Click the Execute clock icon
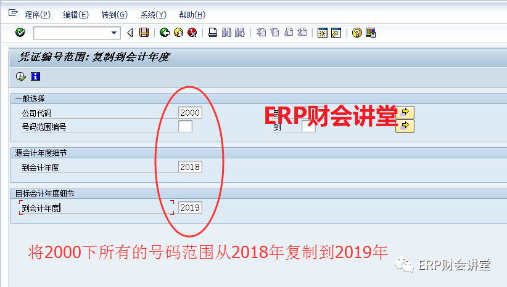The width and height of the screenshot is (507, 287). (x=21, y=76)
